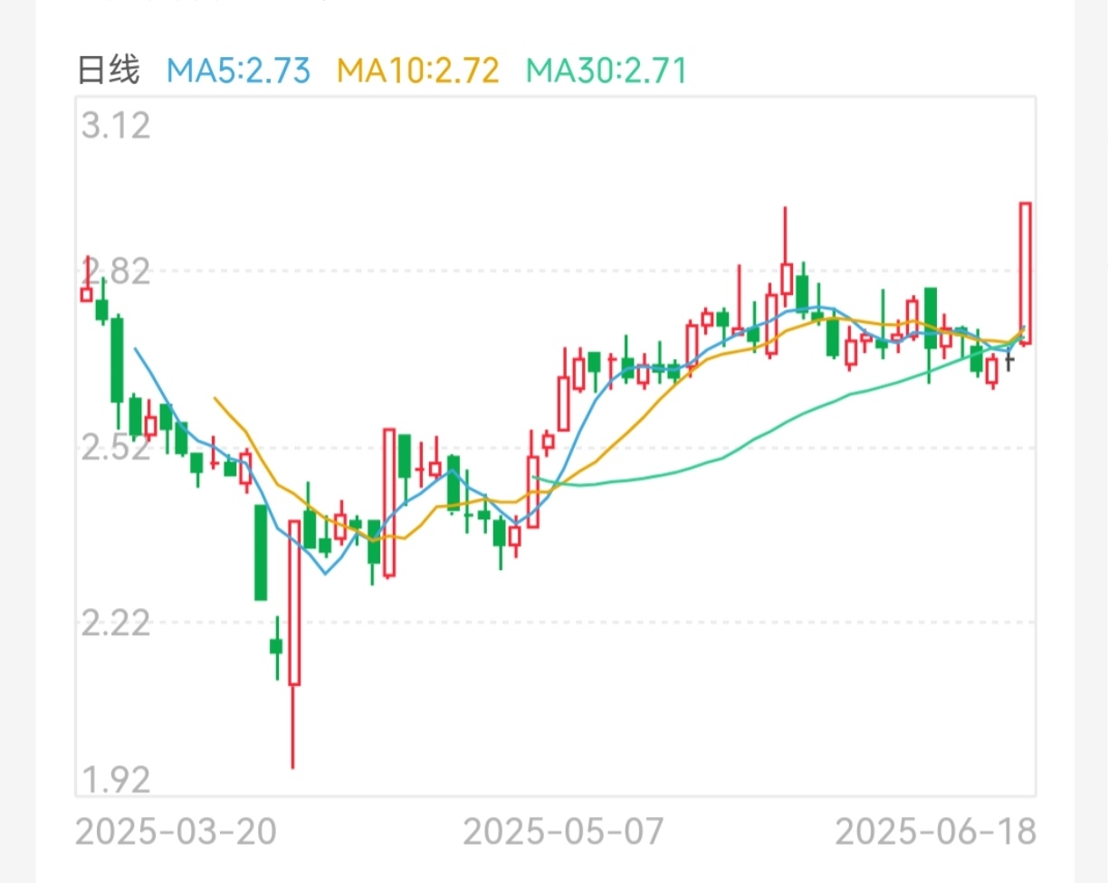The image size is (1108, 883).
Task: Click the 2025-05-07 date label
Action: coord(564,831)
